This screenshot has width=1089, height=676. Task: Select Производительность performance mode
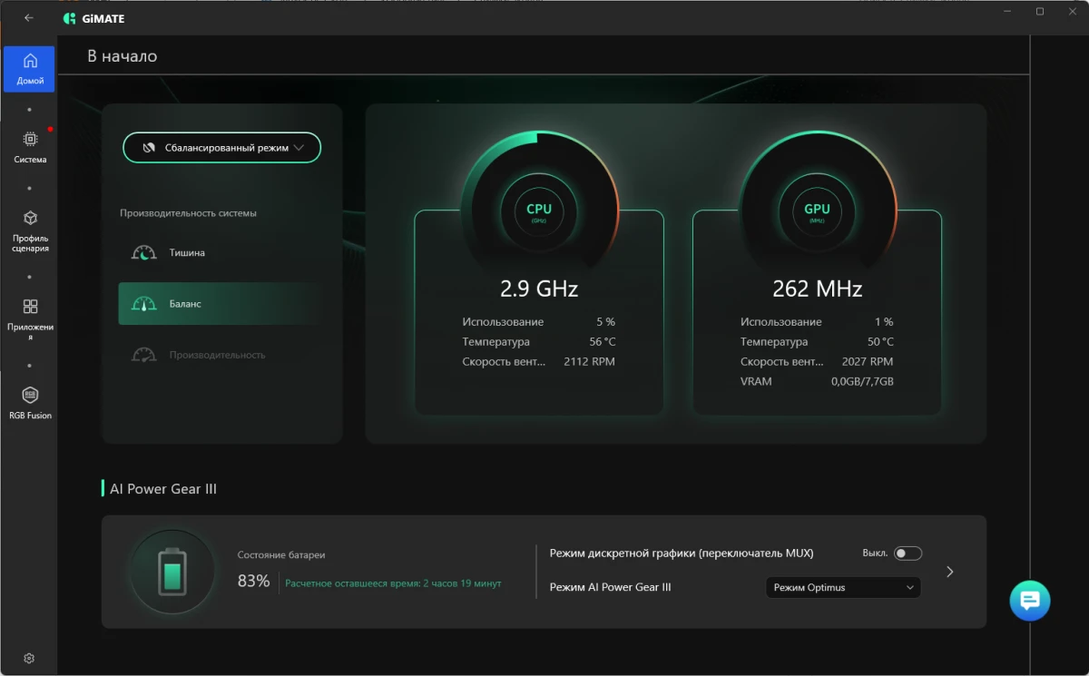click(221, 355)
